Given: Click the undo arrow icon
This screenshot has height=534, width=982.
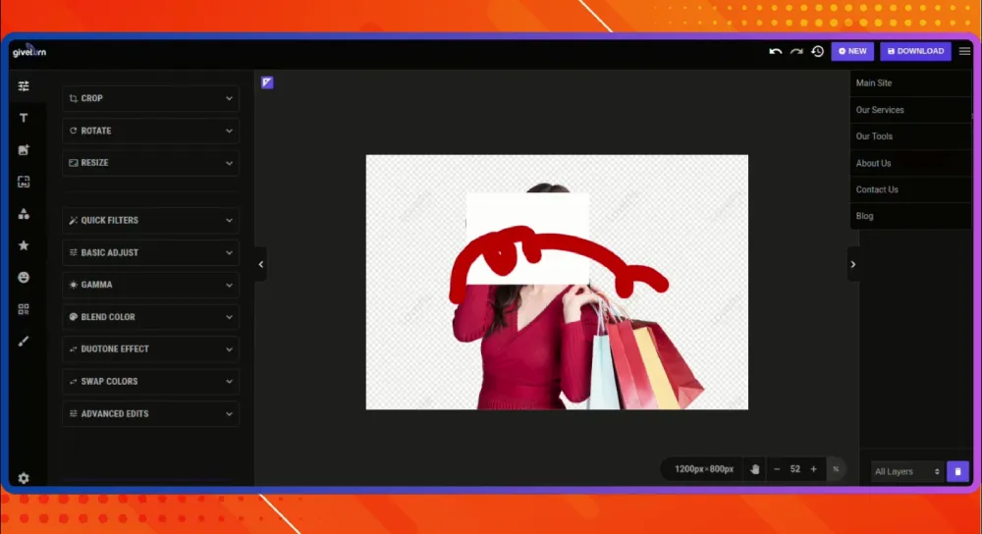Looking at the screenshot, I should [x=776, y=51].
